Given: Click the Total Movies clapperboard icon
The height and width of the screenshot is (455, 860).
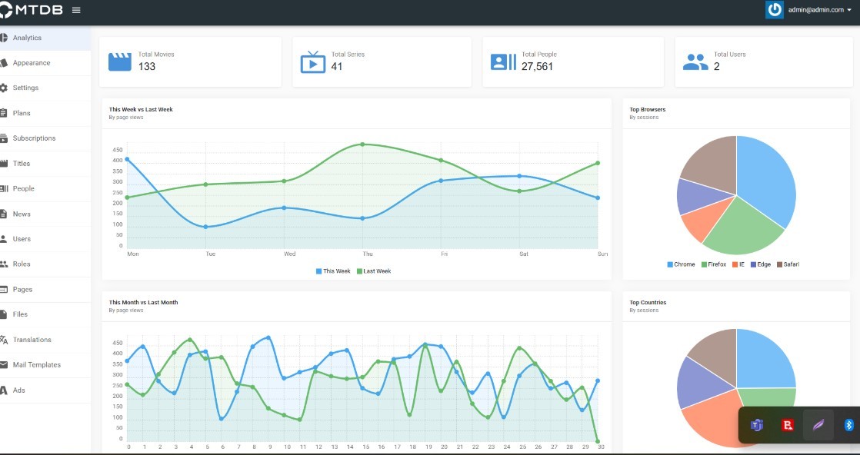Looking at the screenshot, I should point(119,61).
